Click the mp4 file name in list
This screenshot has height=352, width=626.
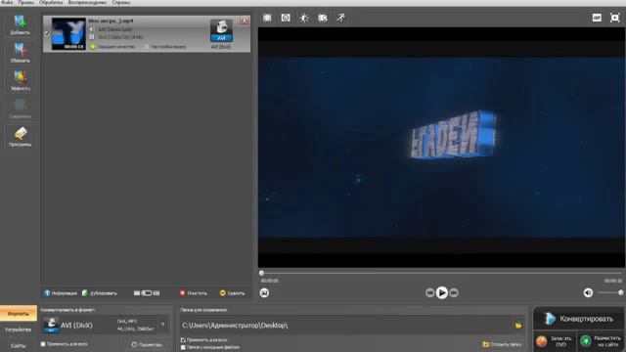(111, 21)
